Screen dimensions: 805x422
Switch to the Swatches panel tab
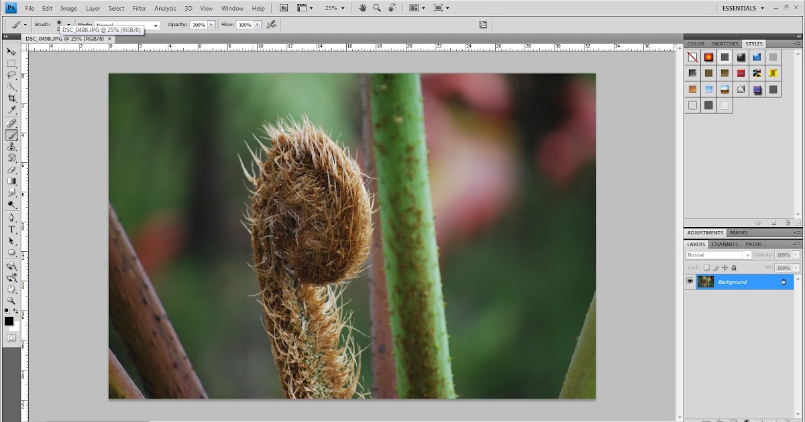coord(724,44)
